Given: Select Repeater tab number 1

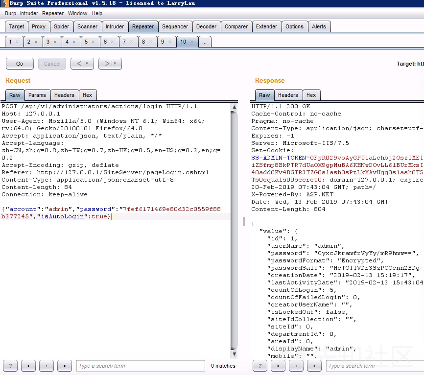Looking at the screenshot, I should (10, 42).
